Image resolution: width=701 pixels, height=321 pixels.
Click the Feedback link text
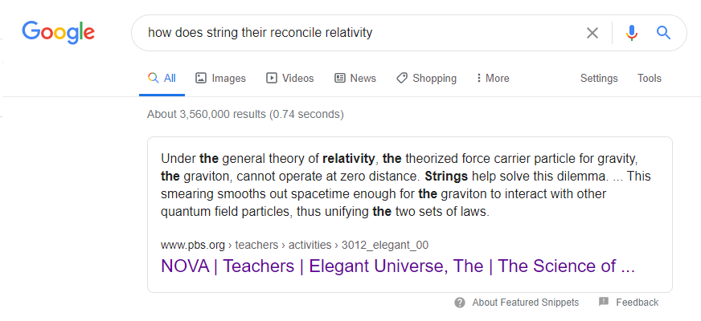[637, 303]
